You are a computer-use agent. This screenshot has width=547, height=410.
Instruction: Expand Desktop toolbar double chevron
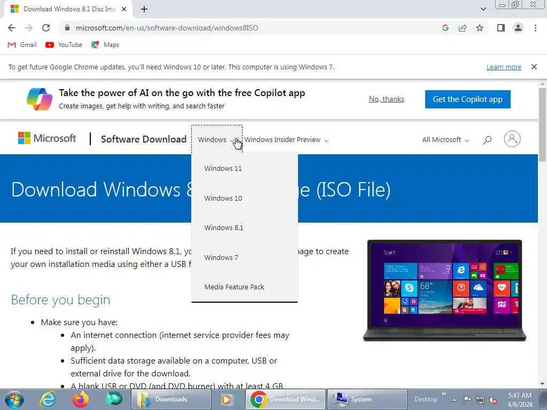(x=444, y=394)
